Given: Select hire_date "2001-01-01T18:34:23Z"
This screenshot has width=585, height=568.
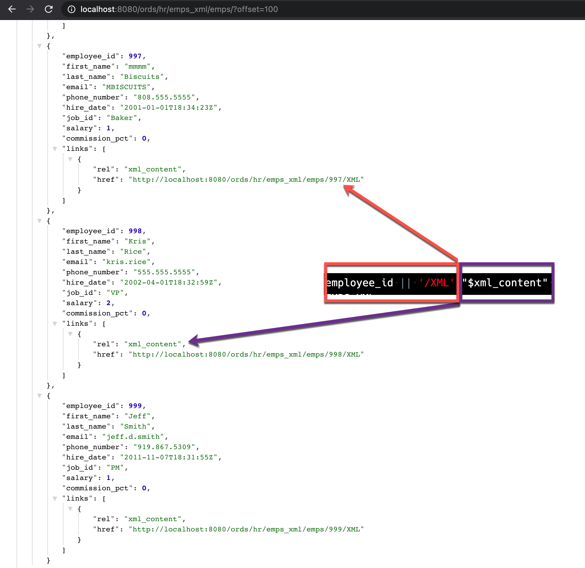Looking at the screenshot, I should click(169, 108).
